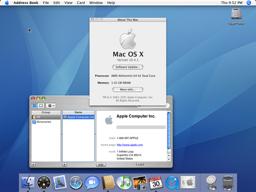Switch to Card and Columns view
Image resolution: width=256 pixels, height=192 pixels.
click(x=34, y=106)
